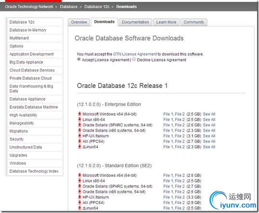
Task: Open the Documentation tab
Action: pyautogui.click(x=135, y=22)
